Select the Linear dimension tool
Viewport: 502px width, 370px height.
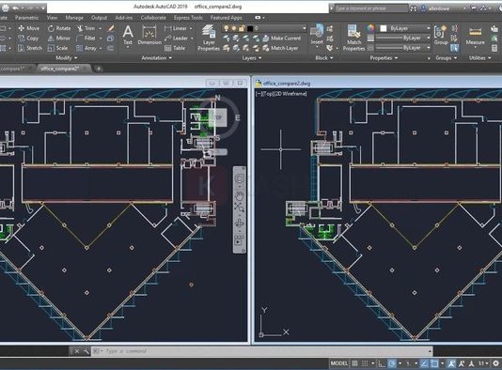176,28
